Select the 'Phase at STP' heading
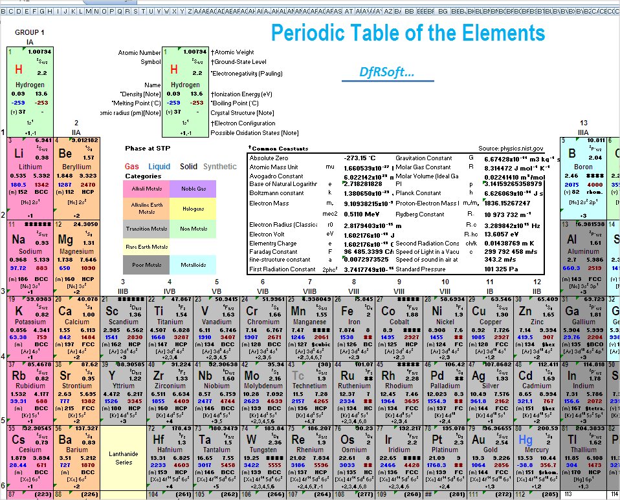This screenshot has height=500, width=620. [x=148, y=149]
